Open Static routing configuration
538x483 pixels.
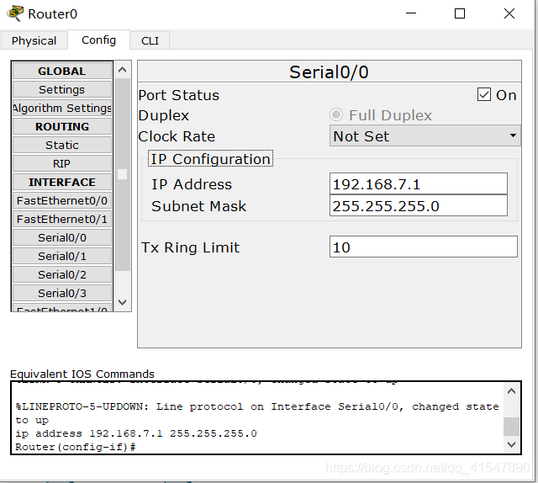coord(62,146)
